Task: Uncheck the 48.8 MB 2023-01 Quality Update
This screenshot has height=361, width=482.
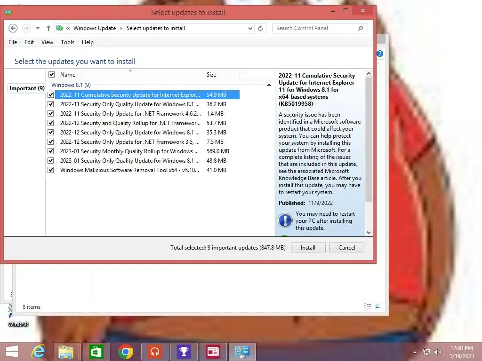Action: coord(51,161)
